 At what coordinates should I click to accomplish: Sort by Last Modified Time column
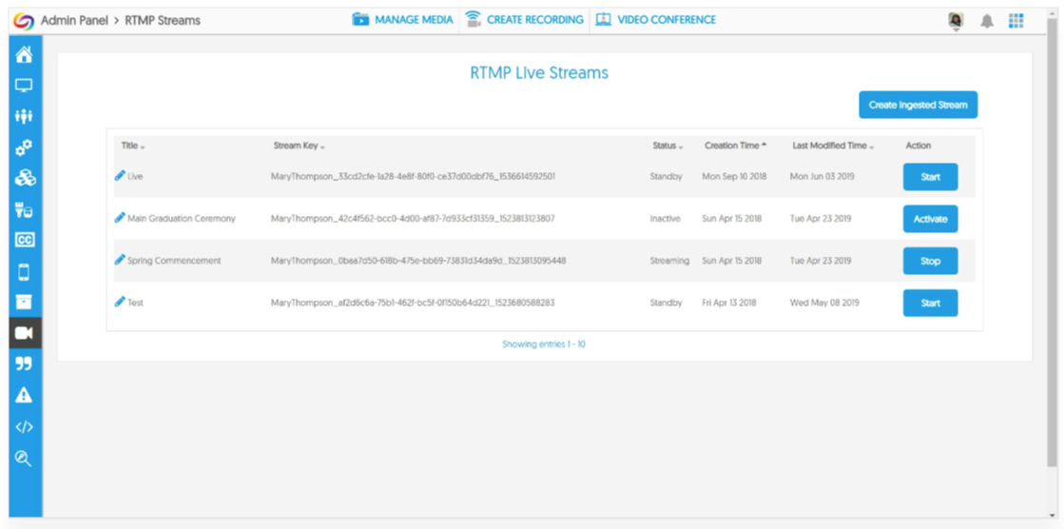(x=833, y=146)
